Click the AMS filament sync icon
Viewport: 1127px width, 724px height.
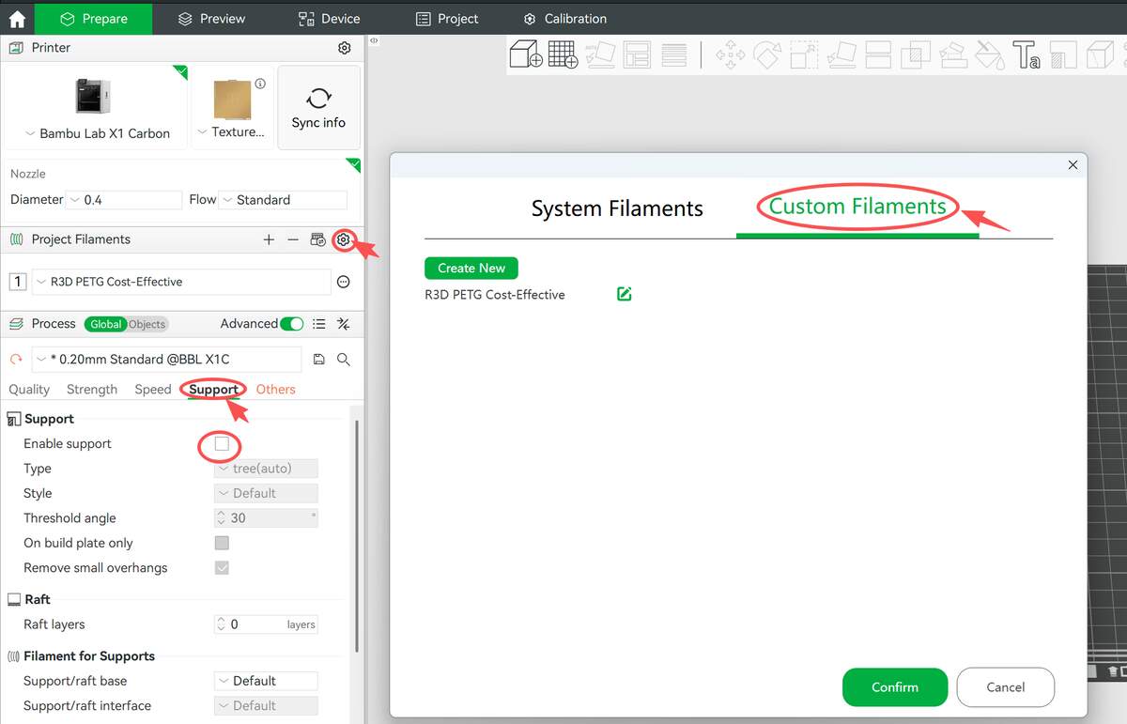317,239
